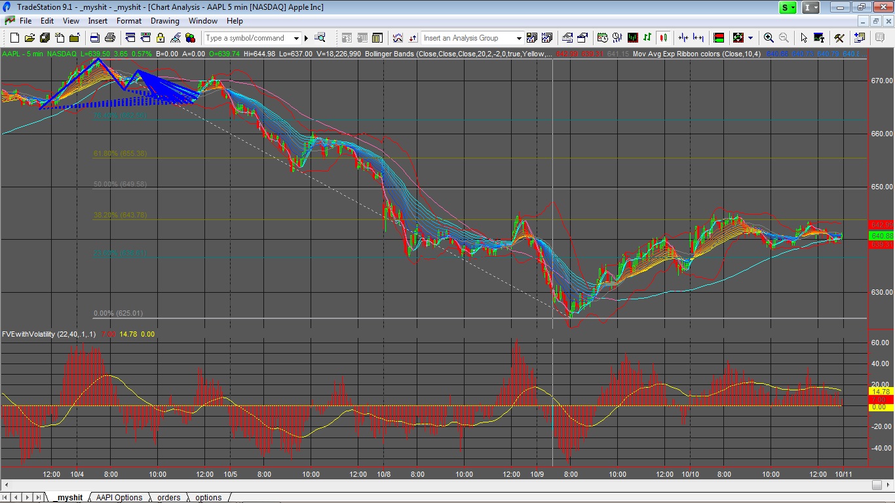
Task: Select the green-on-black chart style icon
Action: tap(632, 38)
